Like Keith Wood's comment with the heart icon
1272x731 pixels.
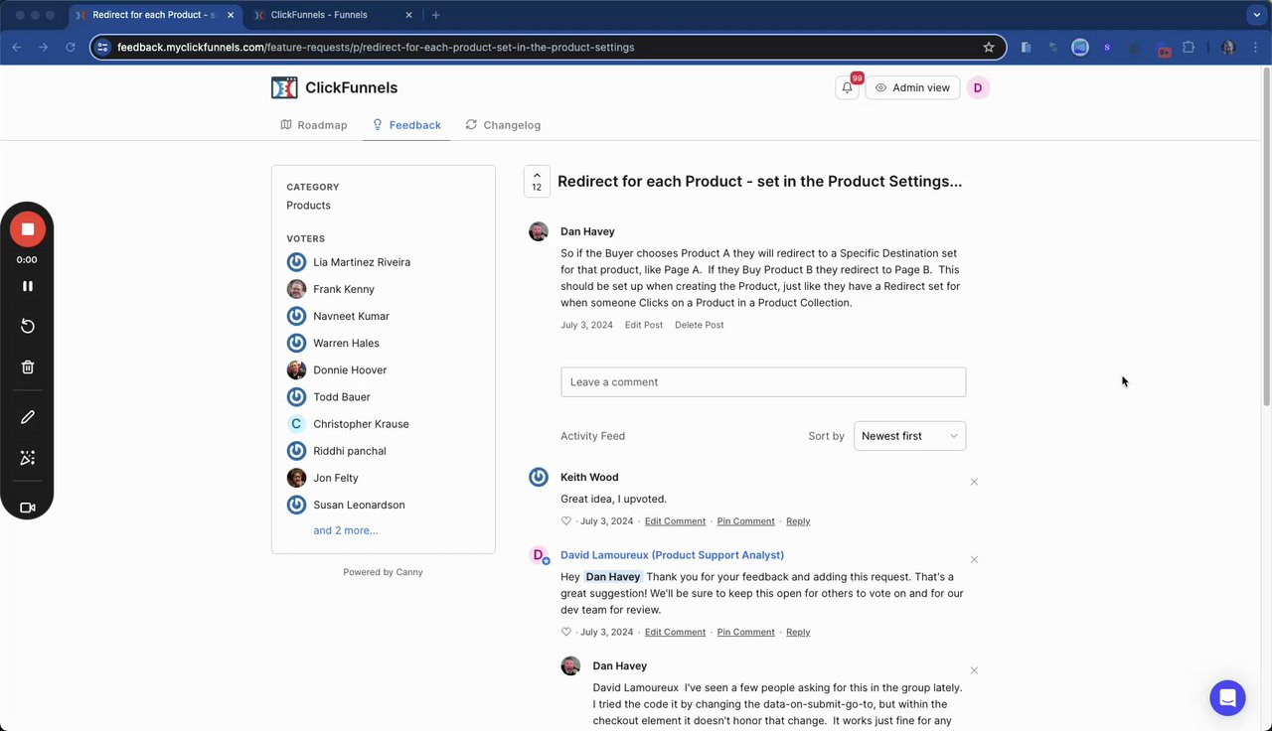click(566, 521)
